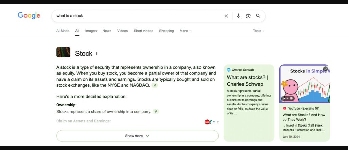Screen dimensions: 348x150
Task: Click the 'what is a stock' search field
Action: (136, 16)
